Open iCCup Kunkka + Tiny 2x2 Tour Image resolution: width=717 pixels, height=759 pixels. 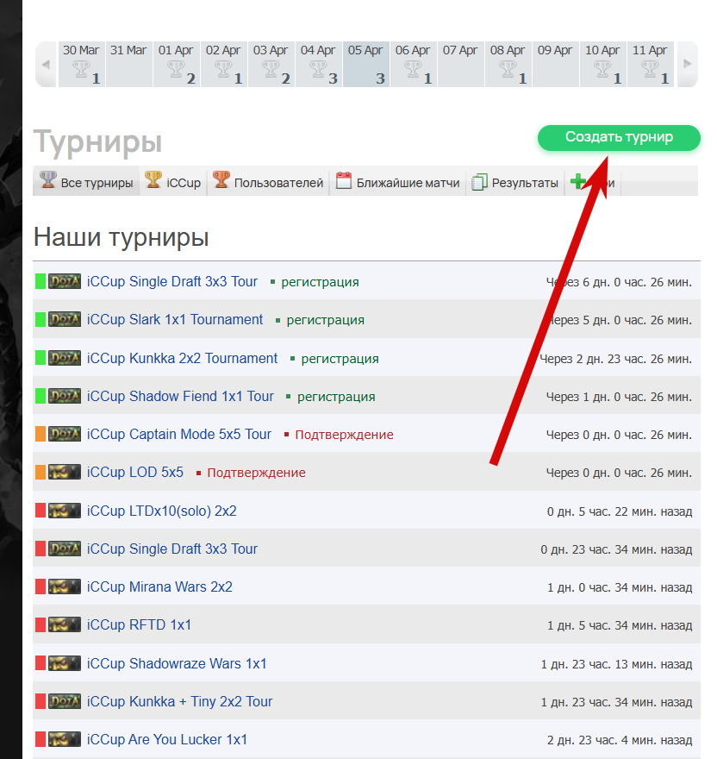179,702
